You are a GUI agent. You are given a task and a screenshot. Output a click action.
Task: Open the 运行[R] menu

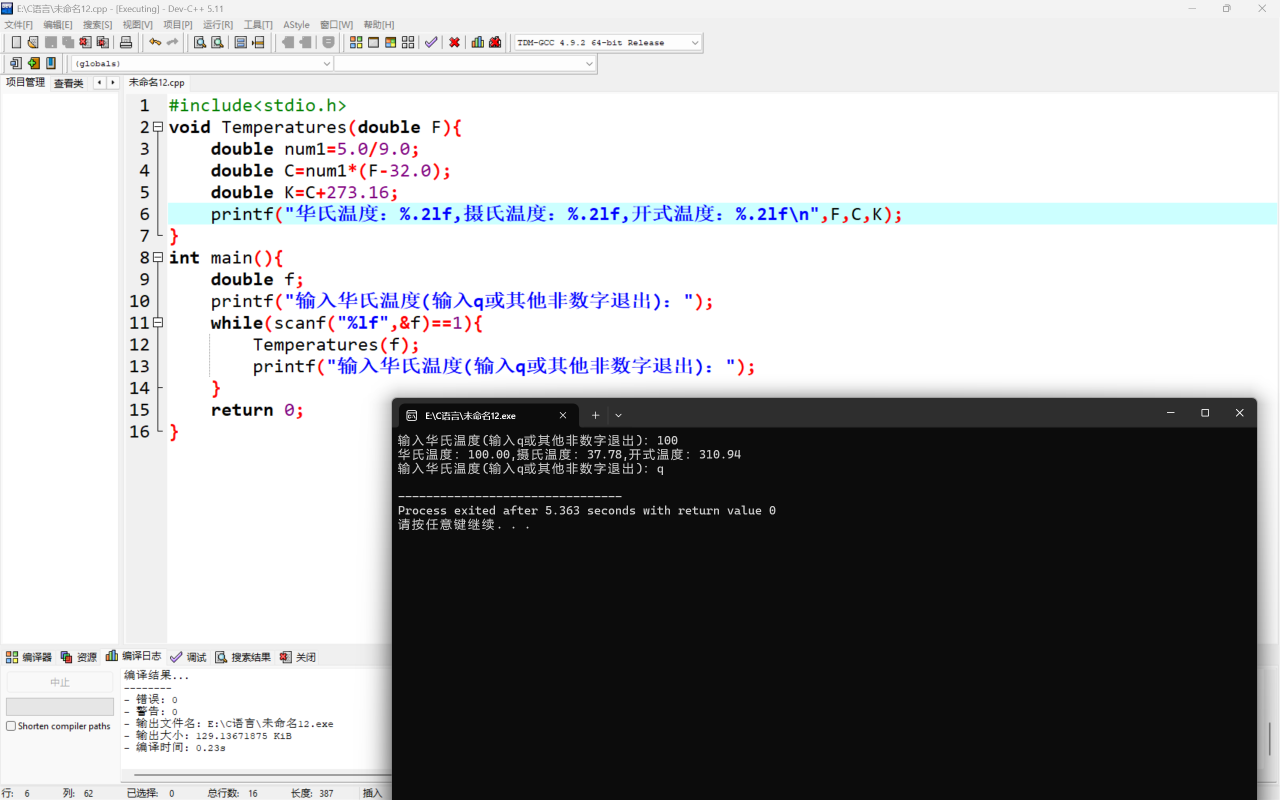(x=217, y=25)
